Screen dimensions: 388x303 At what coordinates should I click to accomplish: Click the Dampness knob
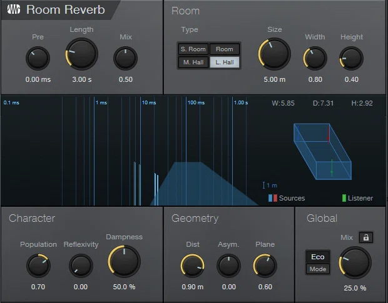click(124, 261)
